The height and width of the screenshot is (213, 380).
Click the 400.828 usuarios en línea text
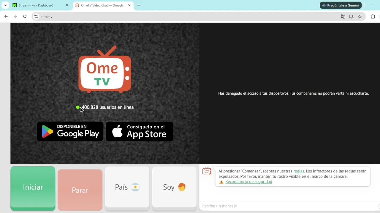pyautogui.click(x=108, y=107)
